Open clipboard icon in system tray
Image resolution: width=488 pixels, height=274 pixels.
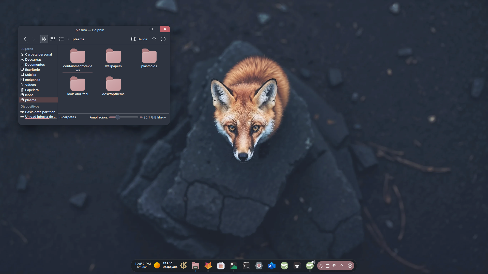click(328, 266)
